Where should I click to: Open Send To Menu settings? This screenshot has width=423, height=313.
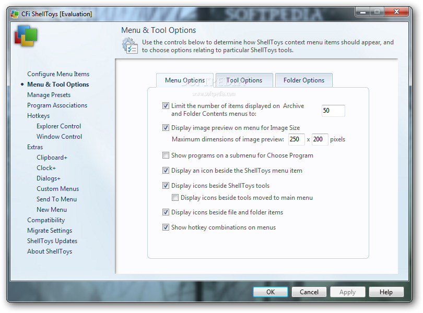coord(56,199)
